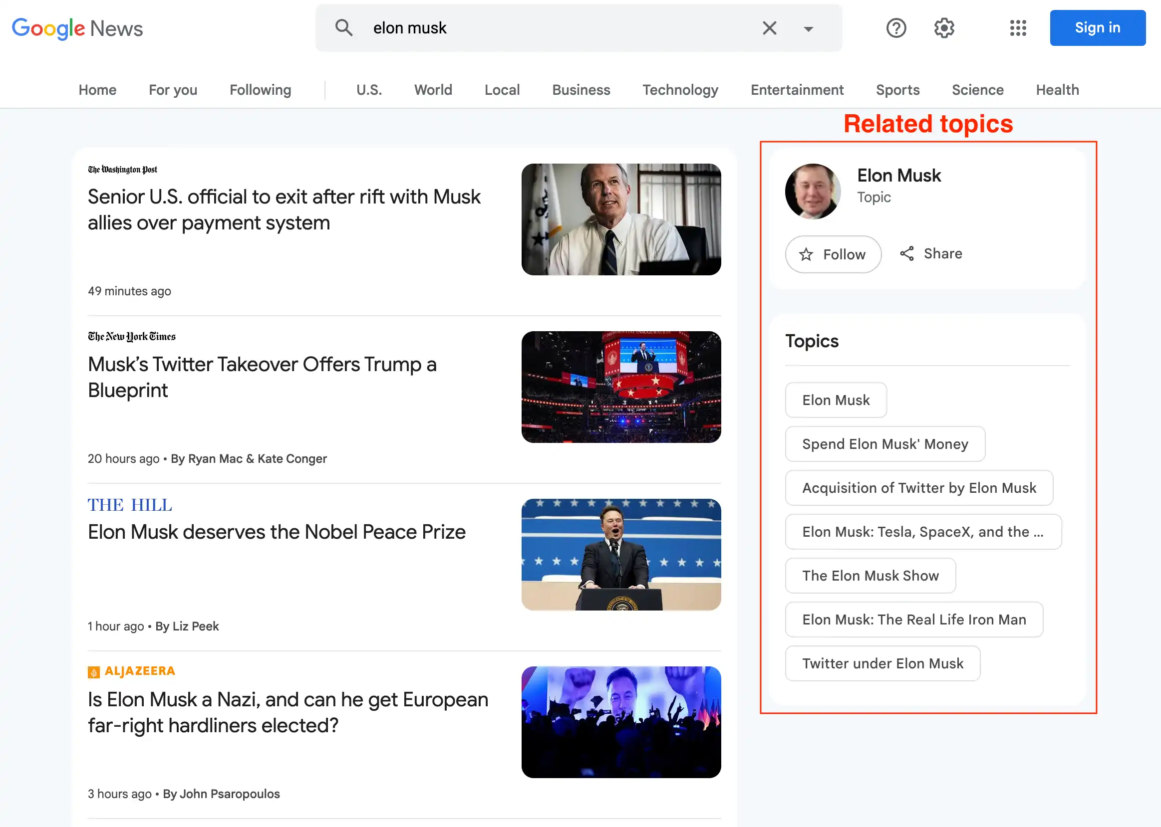Switch to the World news tab
This screenshot has height=827, width=1161.
tap(433, 90)
